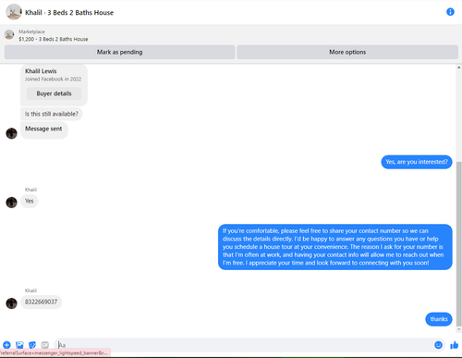
Task: Choose a sticker icon
Action: (x=32, y=345)
